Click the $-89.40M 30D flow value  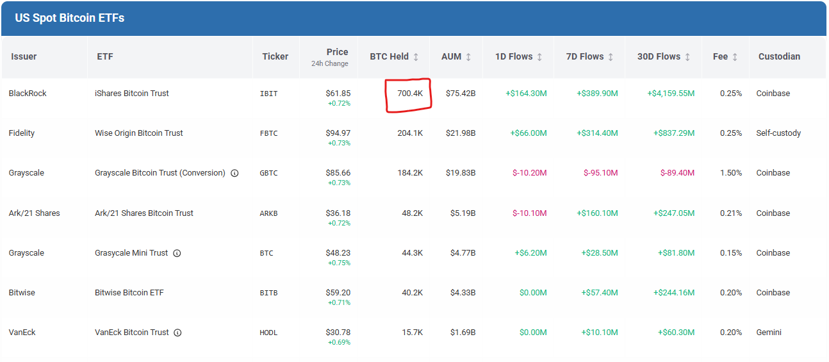tap(677, 173)
